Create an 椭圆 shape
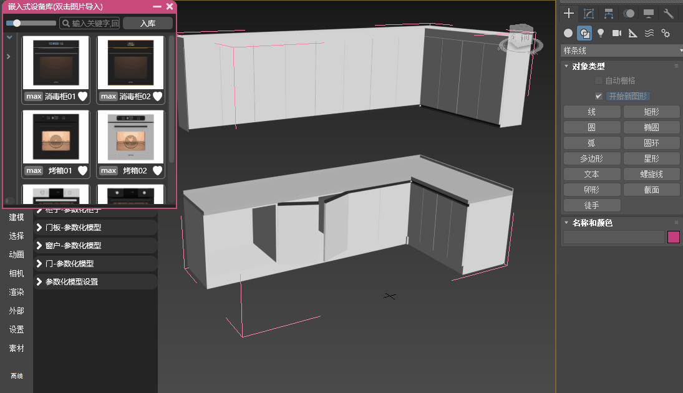This screenshot has width=683, height=393. pos(652,127)
